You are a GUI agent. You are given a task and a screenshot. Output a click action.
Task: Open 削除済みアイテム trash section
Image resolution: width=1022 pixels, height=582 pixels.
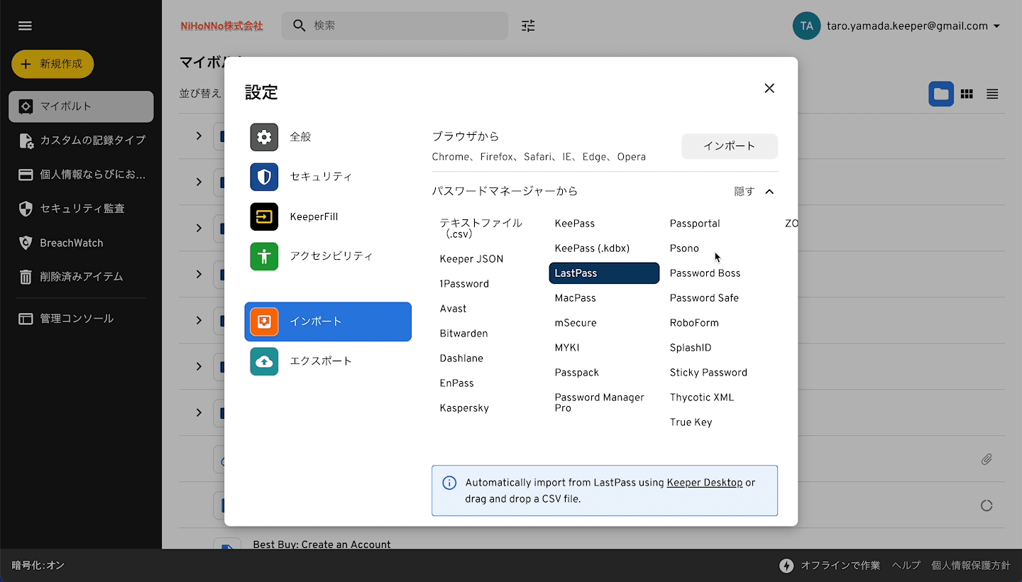point(81,277)
